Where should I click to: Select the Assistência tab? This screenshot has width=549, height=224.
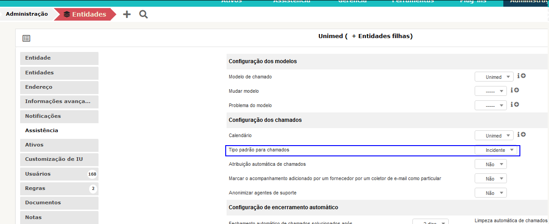(x=59, y=130)
